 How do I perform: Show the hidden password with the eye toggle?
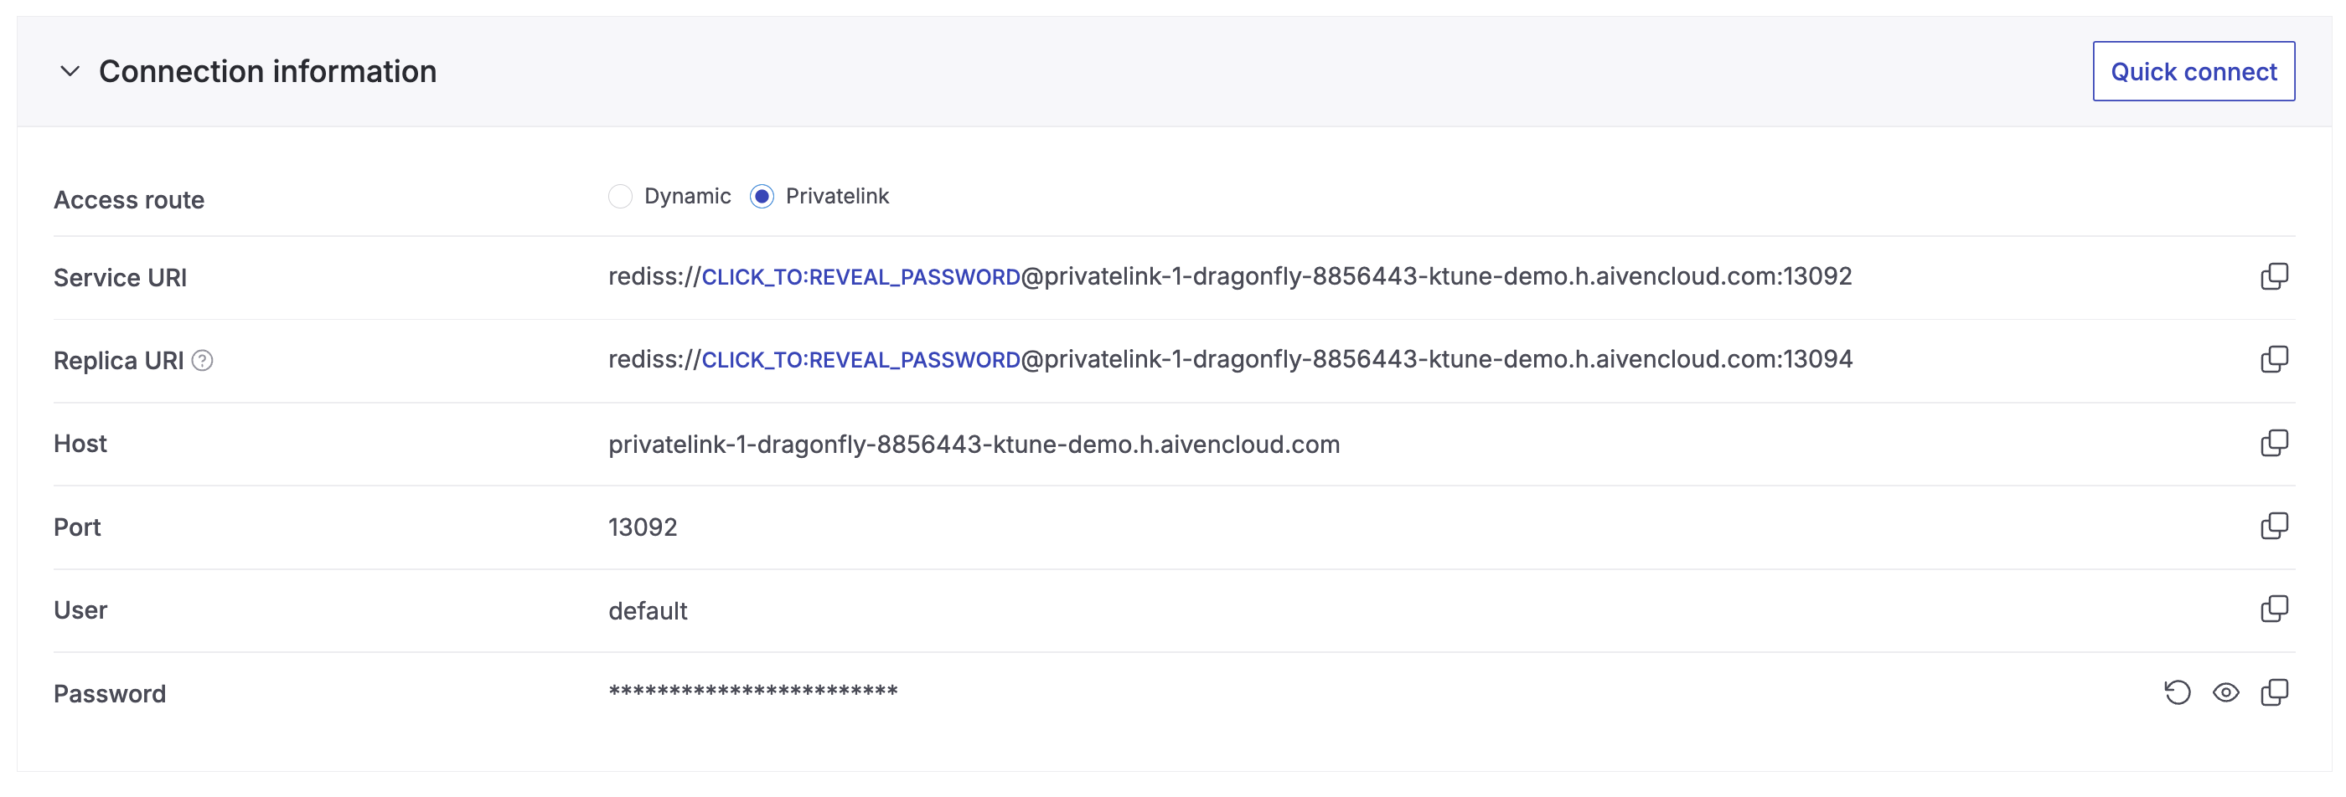click(2227, 692)
